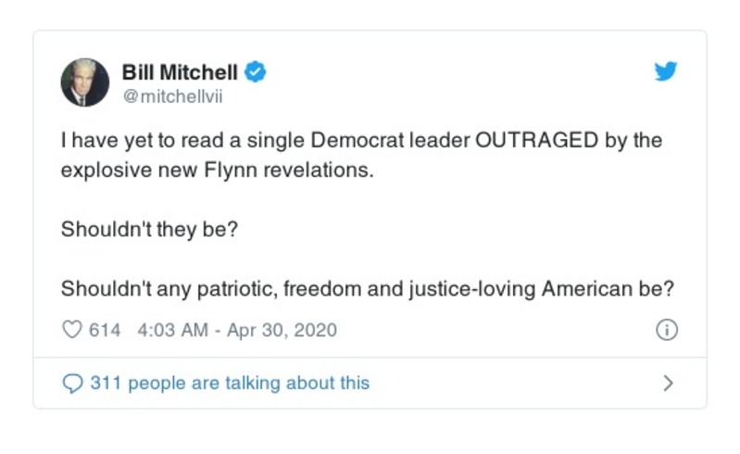The width and height of the screenshot is (740, 454).
Task: Click the "Shouldn't any patriotic" sentence
Action: [366, 288]
